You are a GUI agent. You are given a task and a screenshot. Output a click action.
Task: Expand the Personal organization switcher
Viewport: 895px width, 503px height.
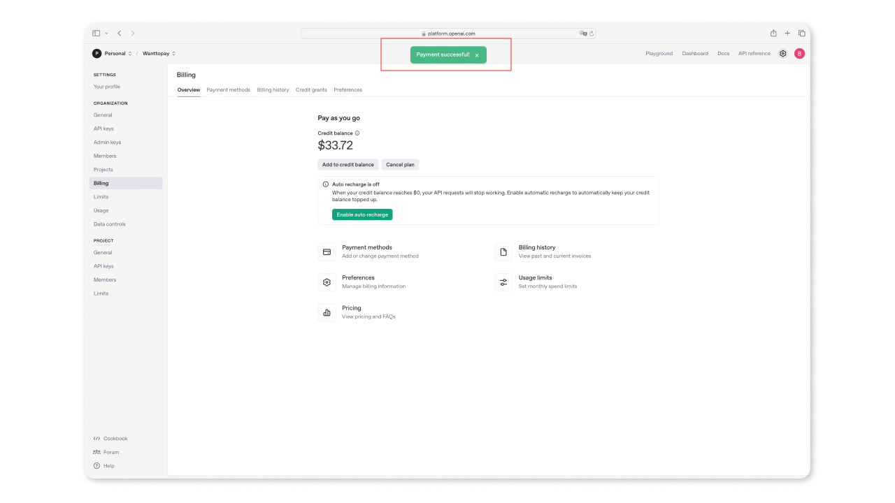(111, 54)
